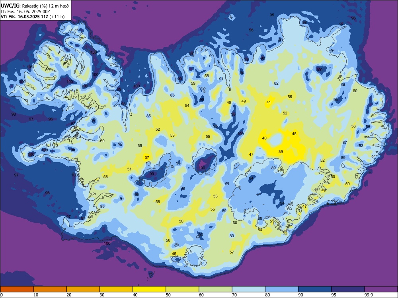
Task: Click the legend tick label '80'
Action: tap(267, 295)
